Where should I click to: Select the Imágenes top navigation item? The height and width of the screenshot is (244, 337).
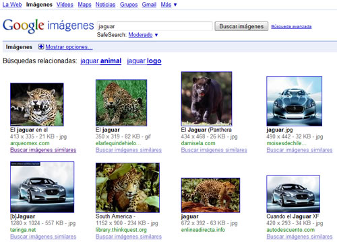click(39, 5)
